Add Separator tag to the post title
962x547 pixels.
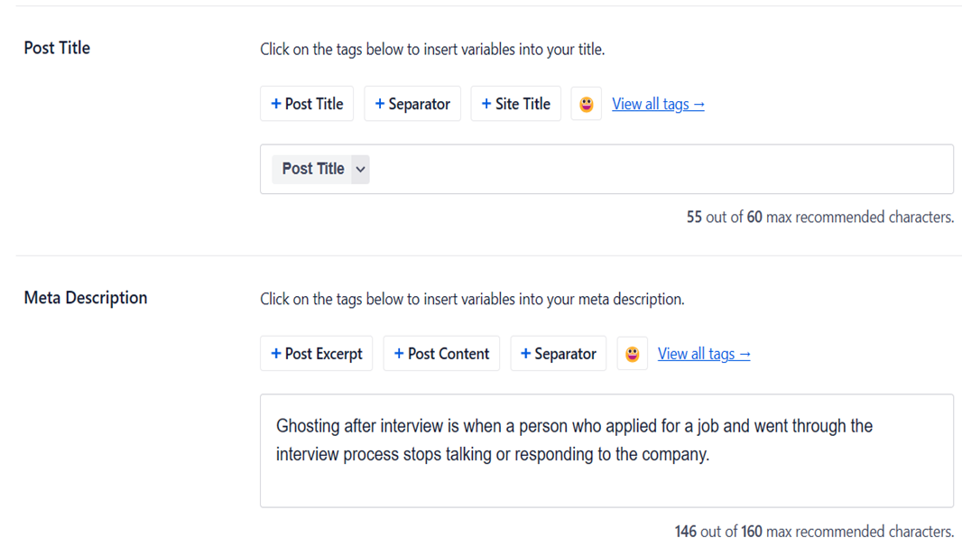412,104
